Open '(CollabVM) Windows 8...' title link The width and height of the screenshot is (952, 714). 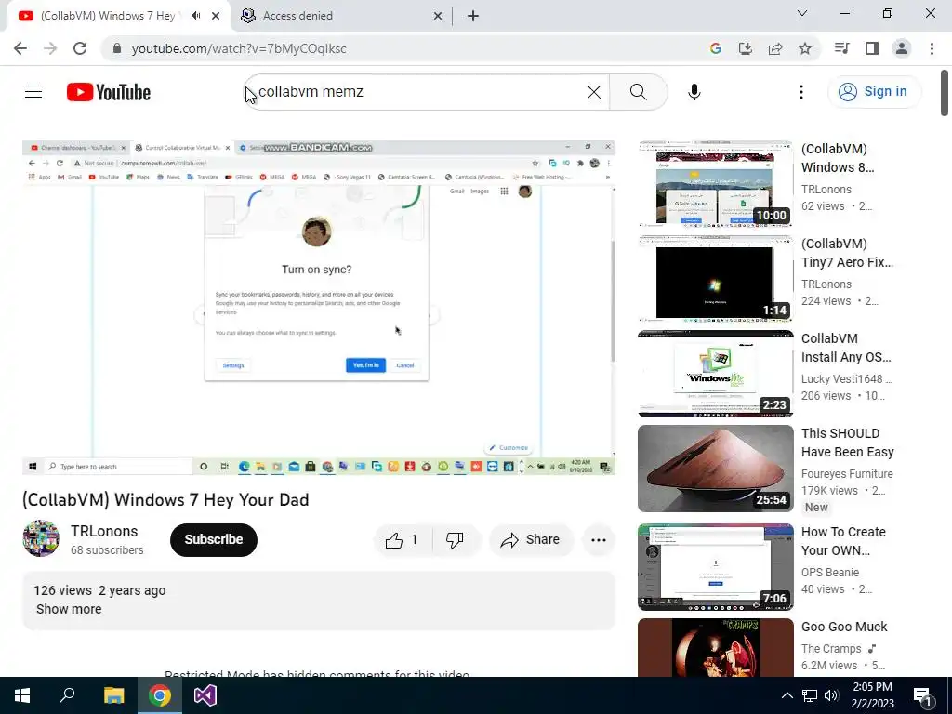point(838,158)
